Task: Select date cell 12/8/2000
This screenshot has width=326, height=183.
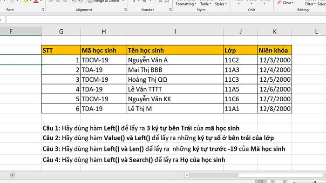Action: pyautogui.click(x=275, y=108)
